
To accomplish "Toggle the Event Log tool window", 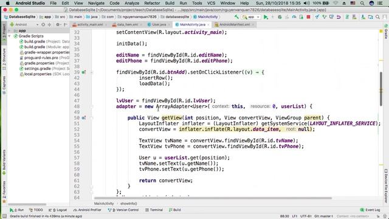I will [370, 210].
